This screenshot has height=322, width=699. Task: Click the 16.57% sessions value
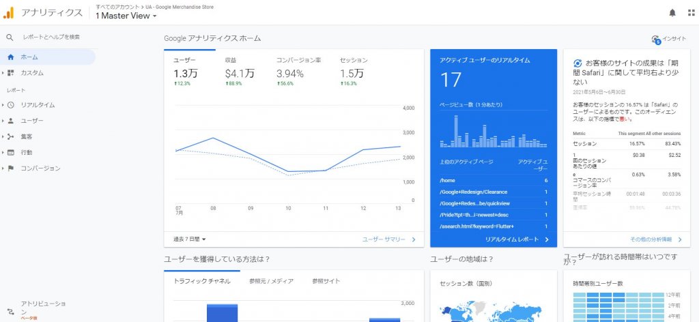[x=637, y=144]
